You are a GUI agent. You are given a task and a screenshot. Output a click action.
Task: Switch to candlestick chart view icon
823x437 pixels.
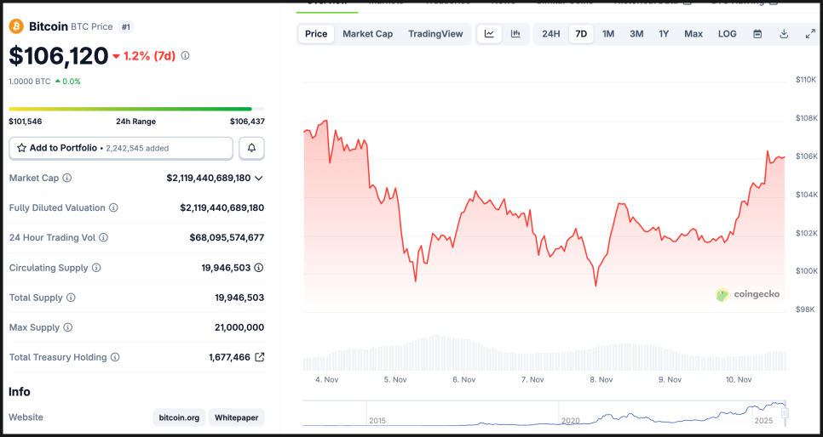[515, 34]
